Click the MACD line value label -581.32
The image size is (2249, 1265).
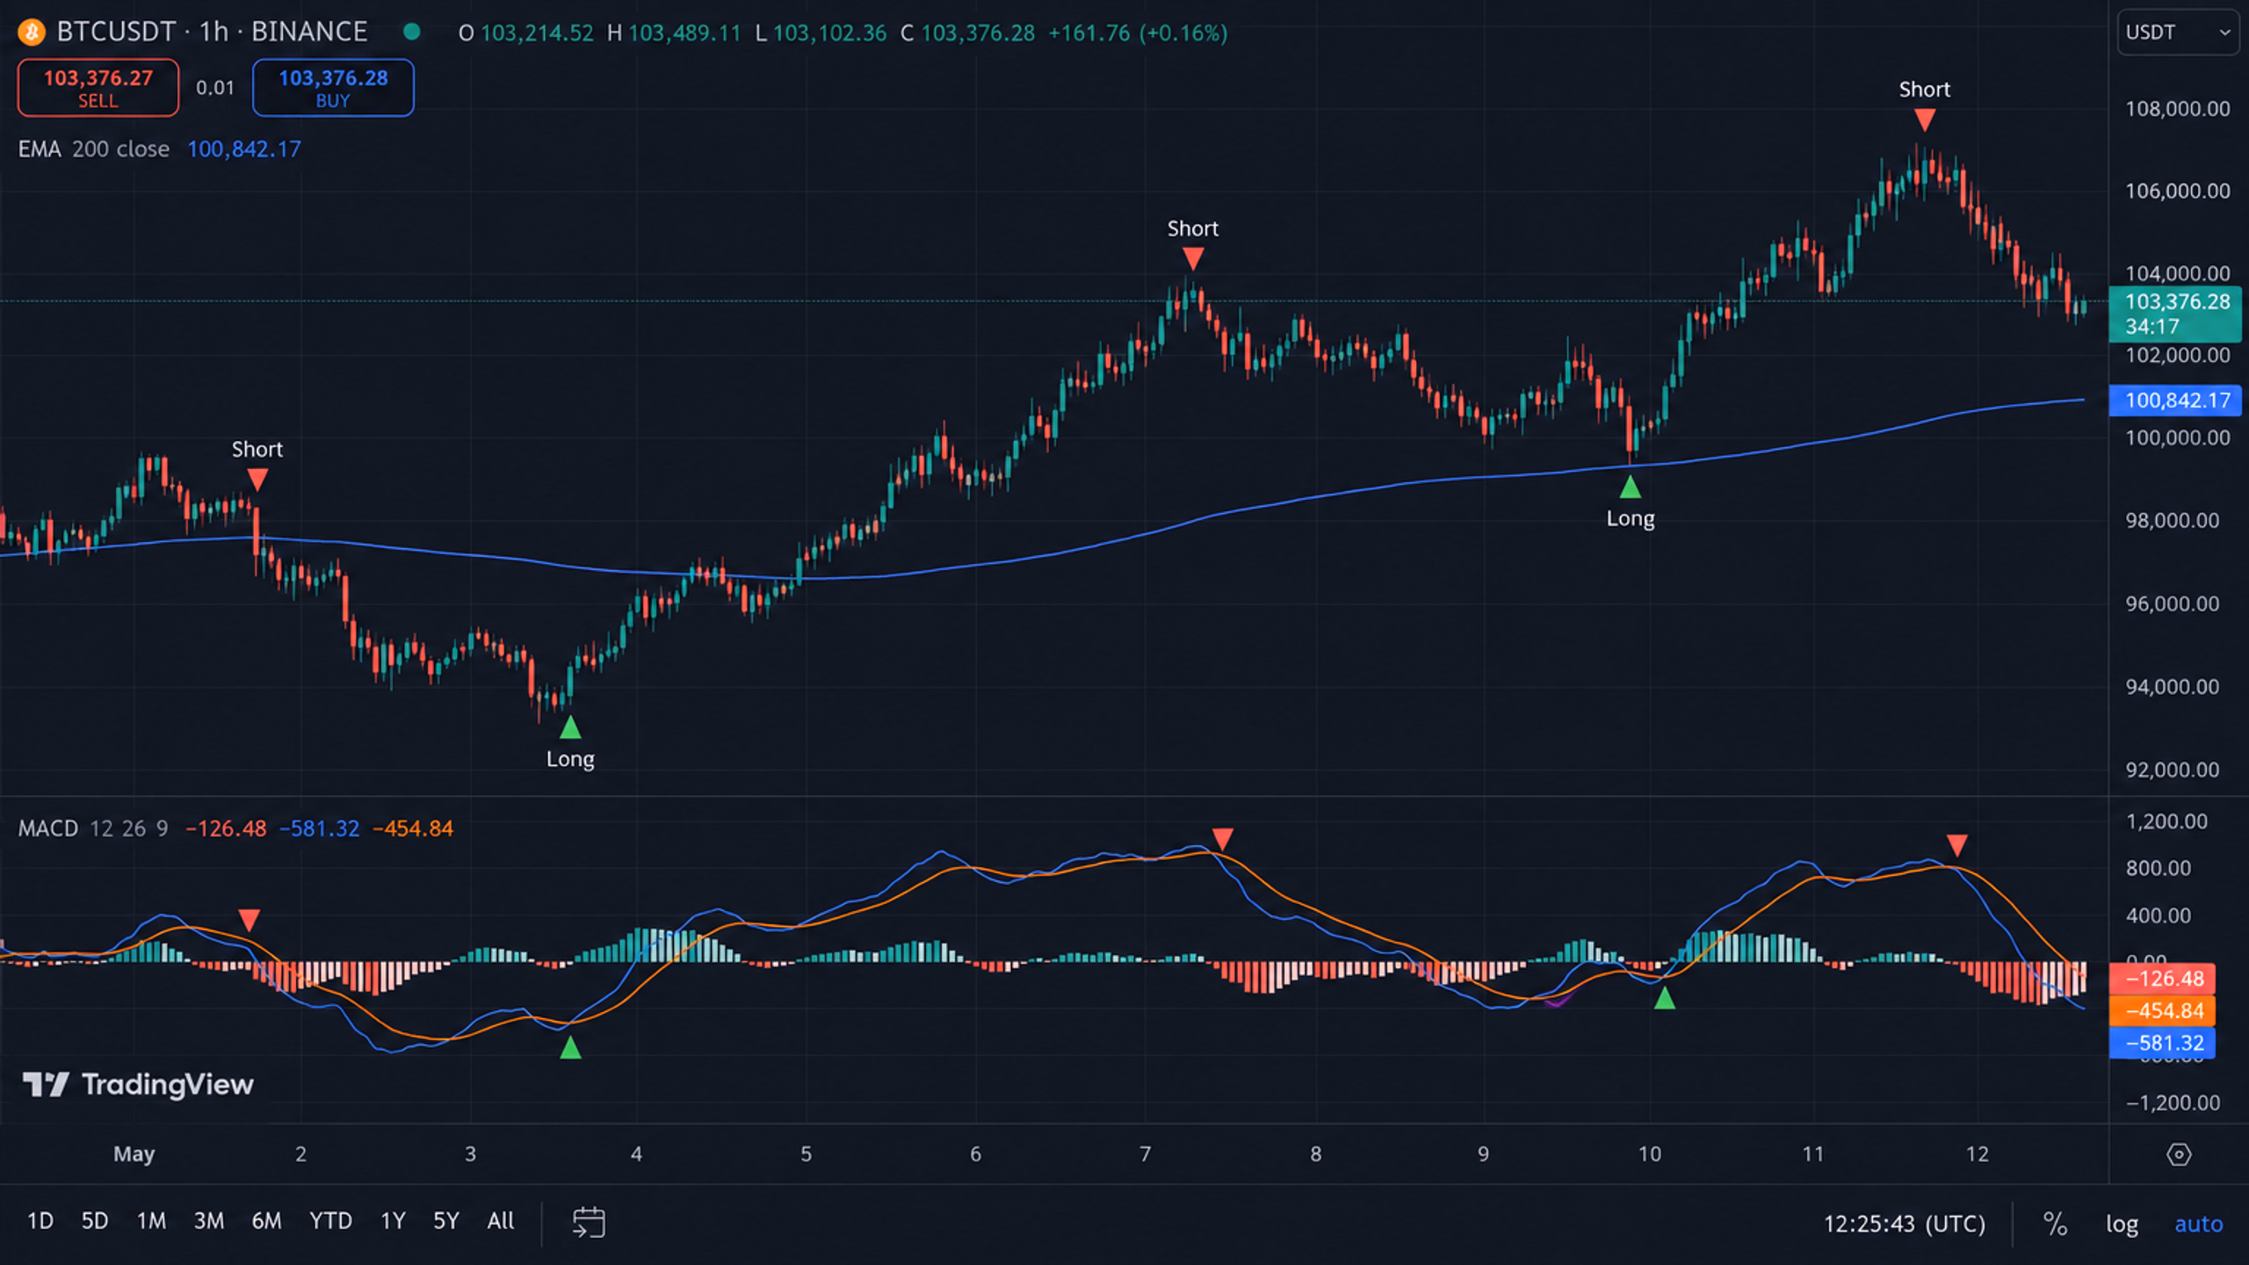click(2163, 1044)
